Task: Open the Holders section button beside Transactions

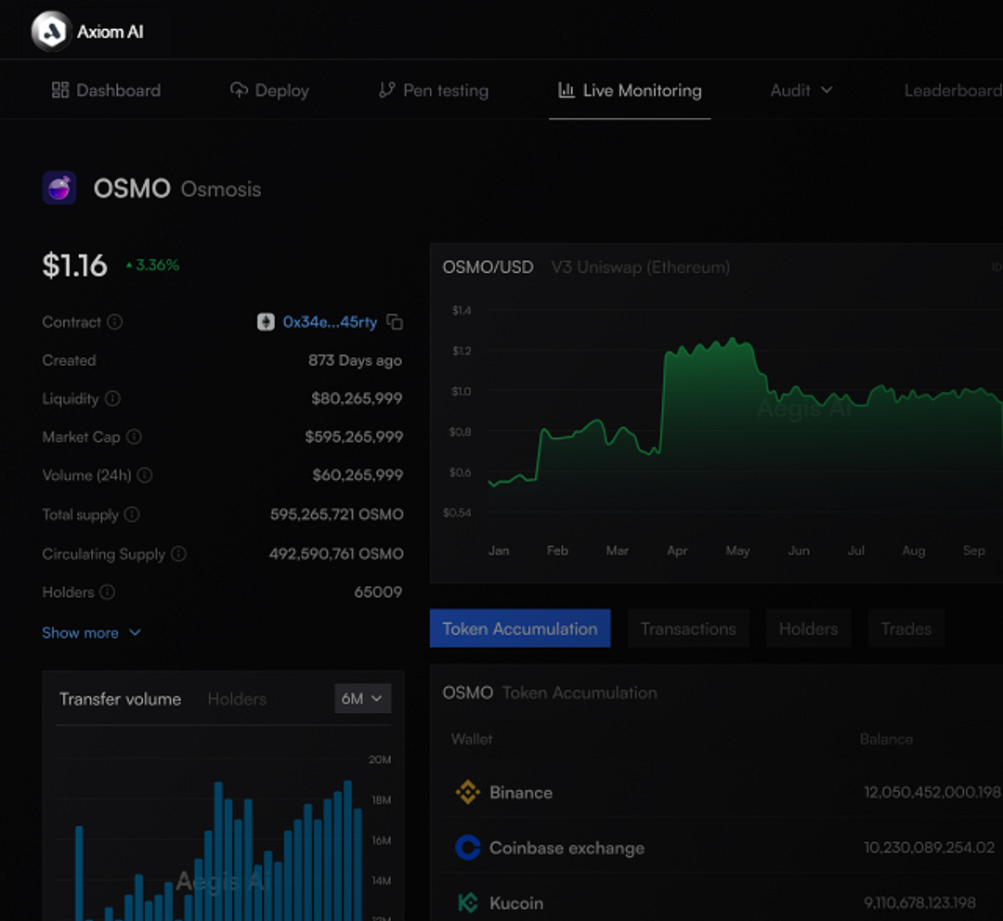Action: click(x=809, y=629)
